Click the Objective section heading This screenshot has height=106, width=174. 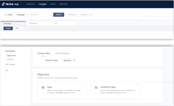click(43, 75)
